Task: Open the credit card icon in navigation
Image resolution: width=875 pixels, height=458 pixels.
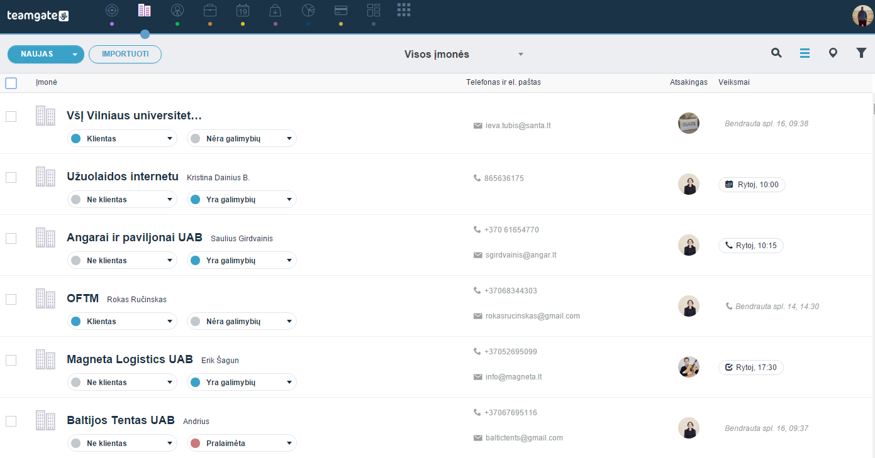Action: point(341,10)
